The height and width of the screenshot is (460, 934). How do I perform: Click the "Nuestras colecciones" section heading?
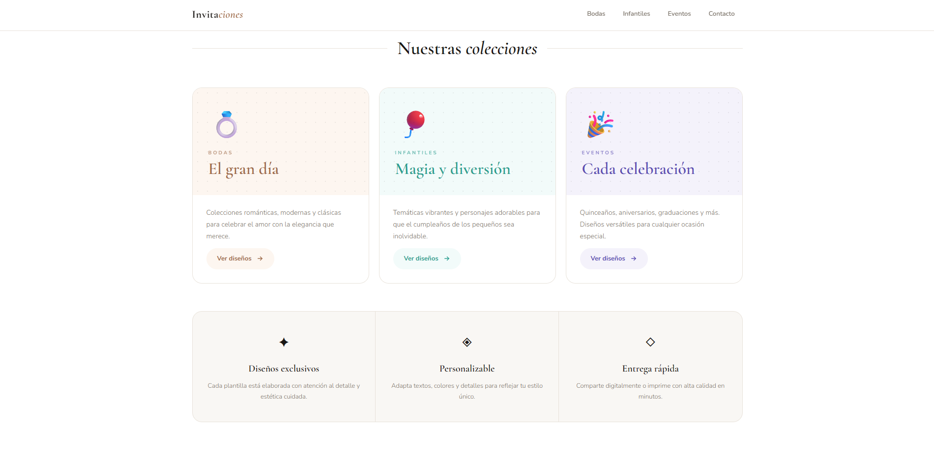coord(467,49)
